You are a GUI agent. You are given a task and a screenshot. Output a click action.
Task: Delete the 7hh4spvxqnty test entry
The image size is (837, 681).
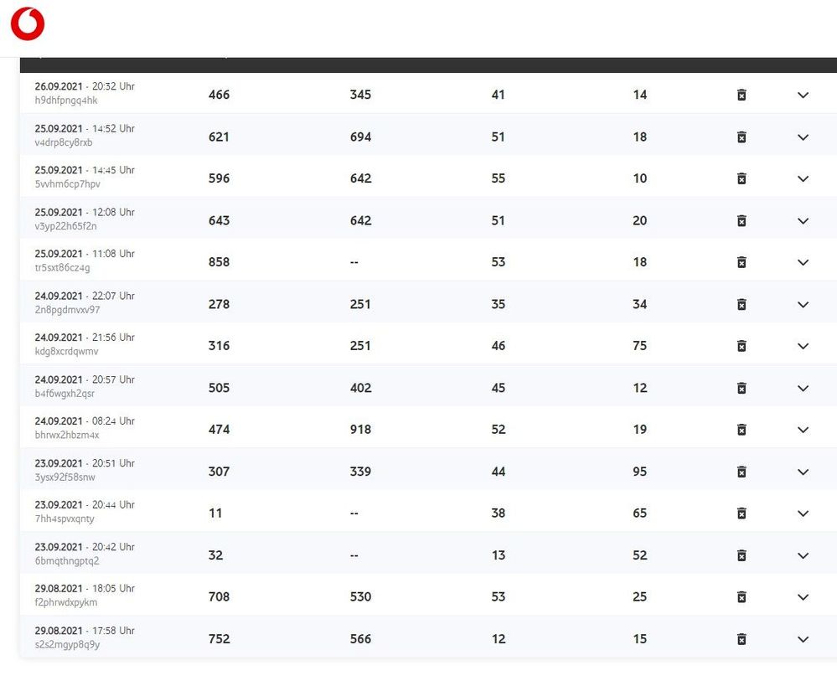pos(741,514)
